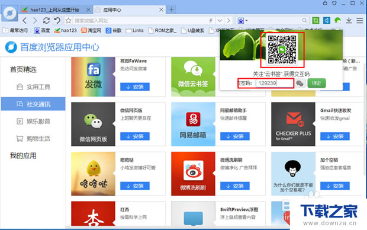Go forward with the forward arrow

tap(35, 21)
